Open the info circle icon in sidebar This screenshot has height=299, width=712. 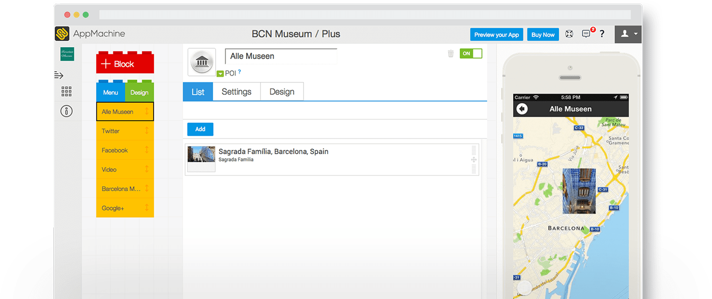67,111
